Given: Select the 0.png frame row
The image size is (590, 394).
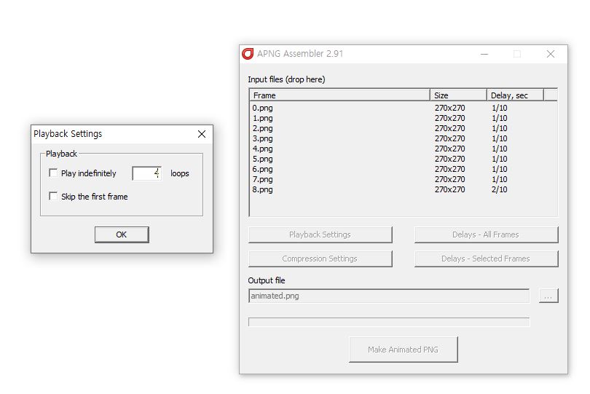Looking at the screenshot, I should coord(404,108).
